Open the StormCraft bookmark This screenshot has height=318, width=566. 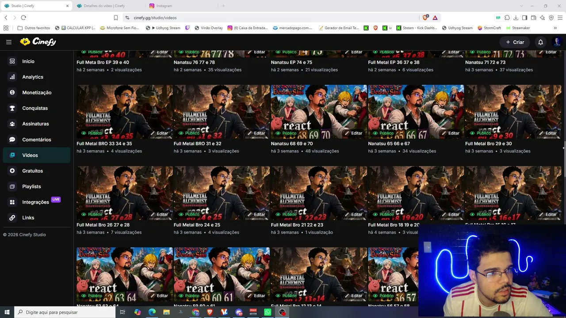tap(489, 28)
